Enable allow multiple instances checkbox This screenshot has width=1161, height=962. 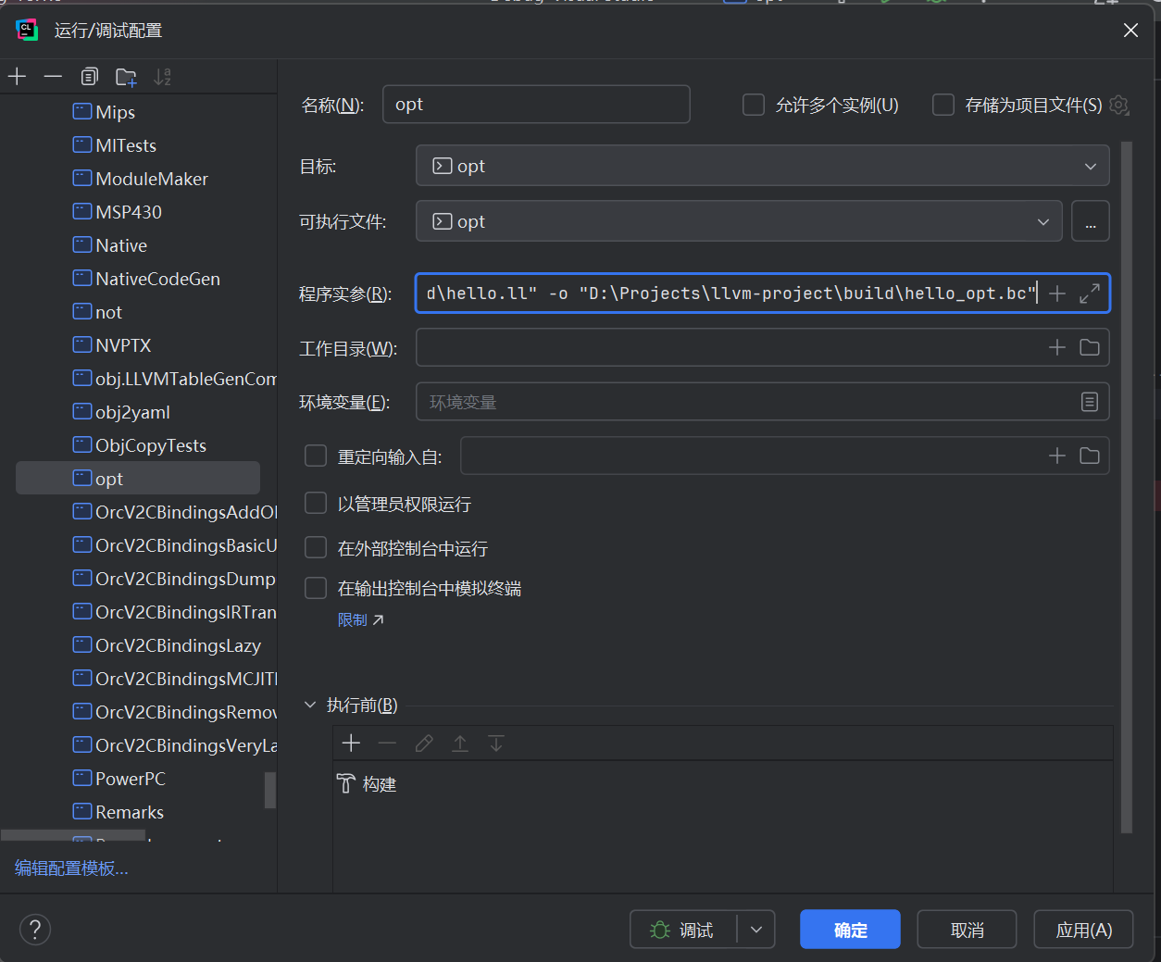click(754, 105)
